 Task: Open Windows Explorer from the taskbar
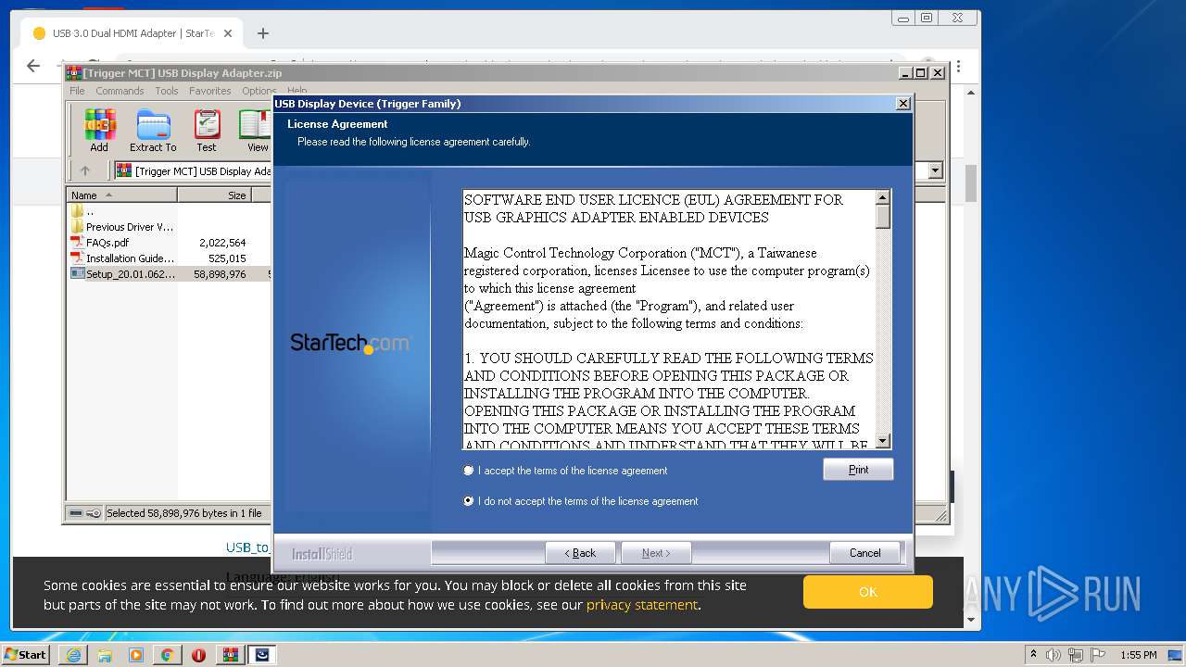(x=105, y=655)
